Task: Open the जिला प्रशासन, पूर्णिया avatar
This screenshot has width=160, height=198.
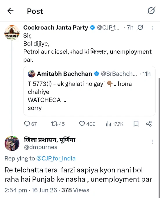Action: pos(12,143)
